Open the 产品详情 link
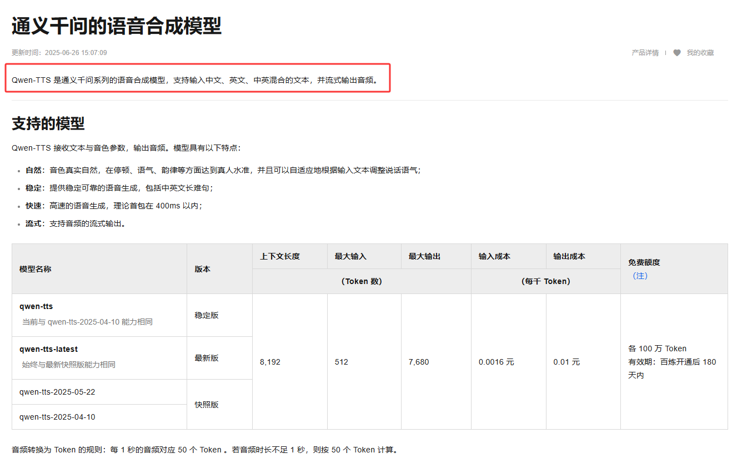Viewport: 732px width, 468px height. tap(645, 53)
